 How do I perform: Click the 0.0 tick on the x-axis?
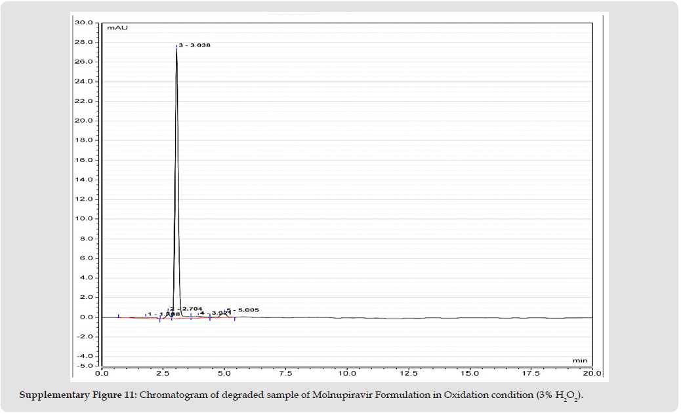[102, 373]
